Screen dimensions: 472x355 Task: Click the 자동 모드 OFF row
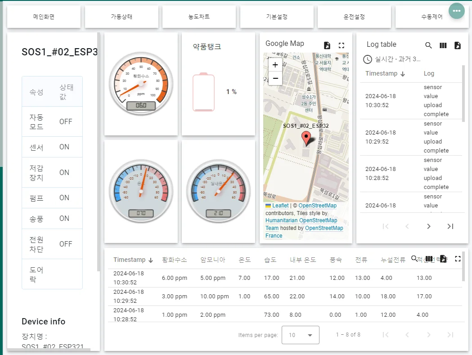pyautogui.click(x=52, y=121)
